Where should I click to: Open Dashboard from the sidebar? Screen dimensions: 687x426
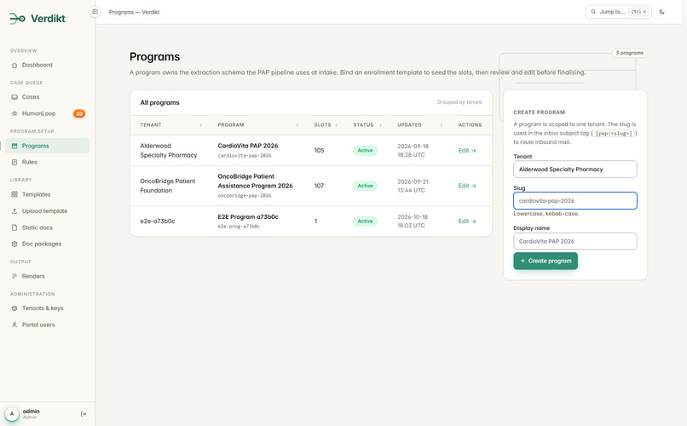[48, 65]
